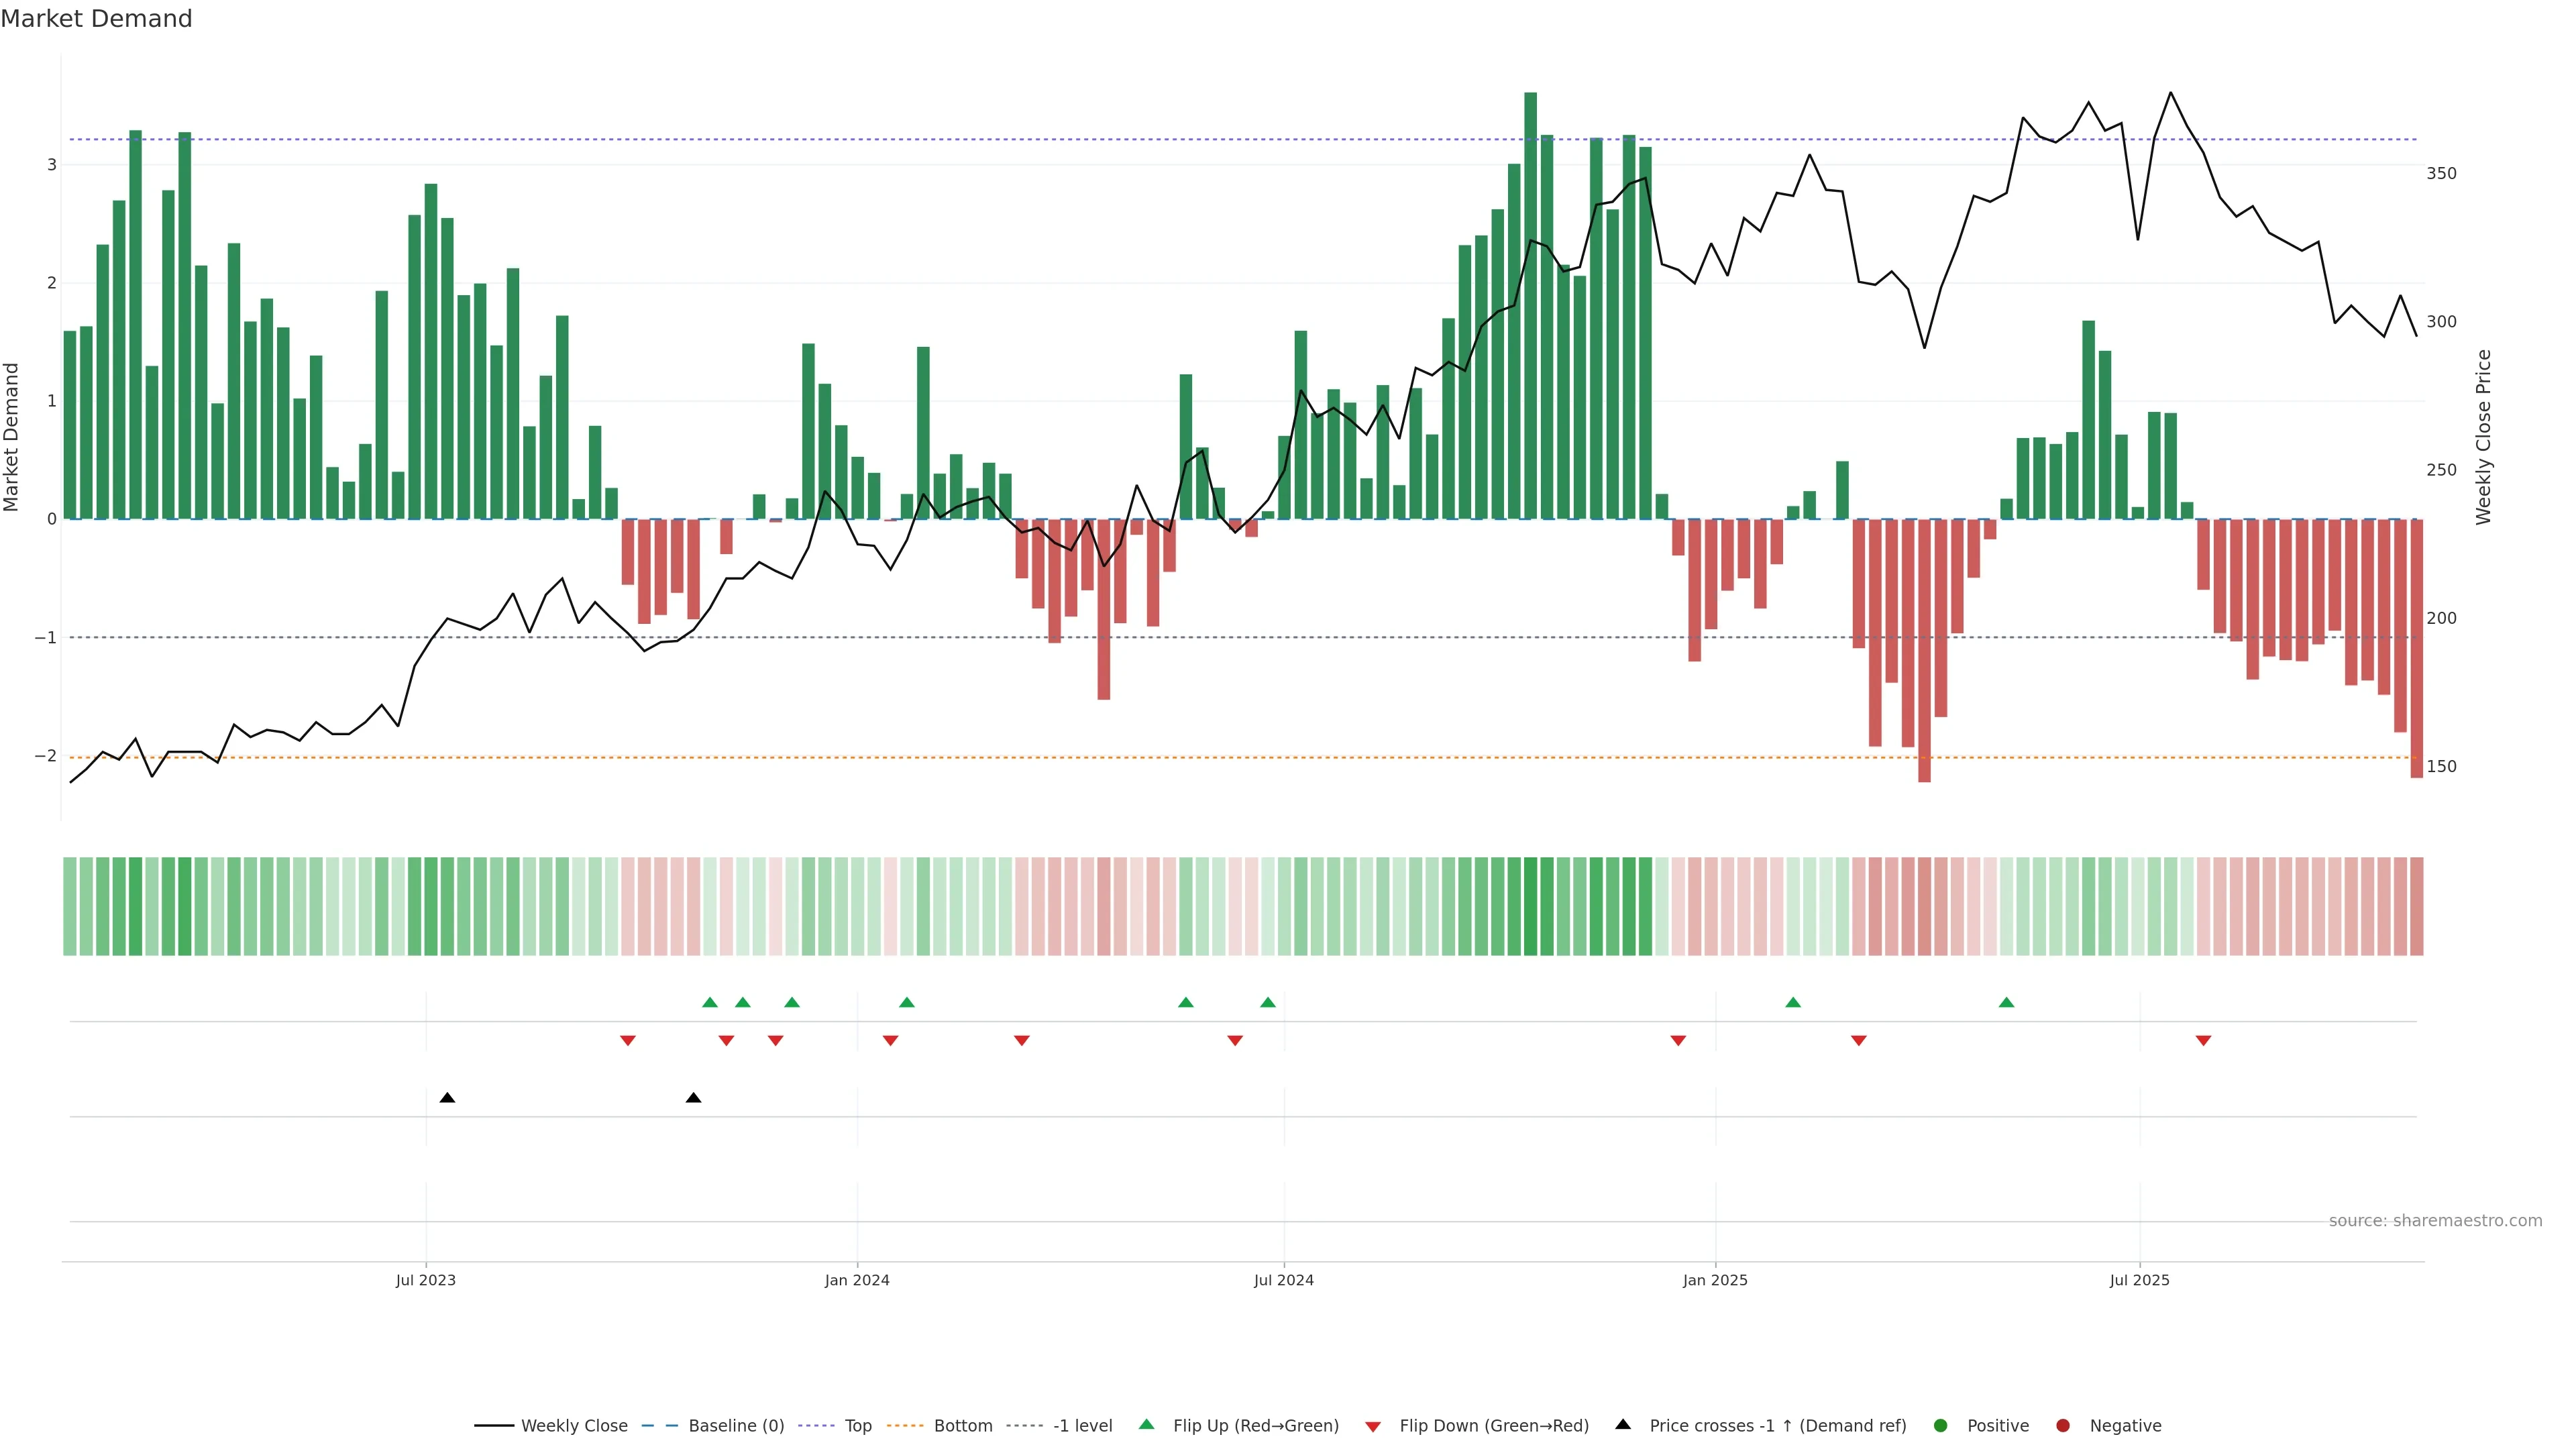Click the last green flip-up marker
Screen dimensions: 2576x1449
click(x=2006, y=1002)
